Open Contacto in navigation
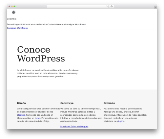This screenshot has height=139, width=164. pos(52,24)
